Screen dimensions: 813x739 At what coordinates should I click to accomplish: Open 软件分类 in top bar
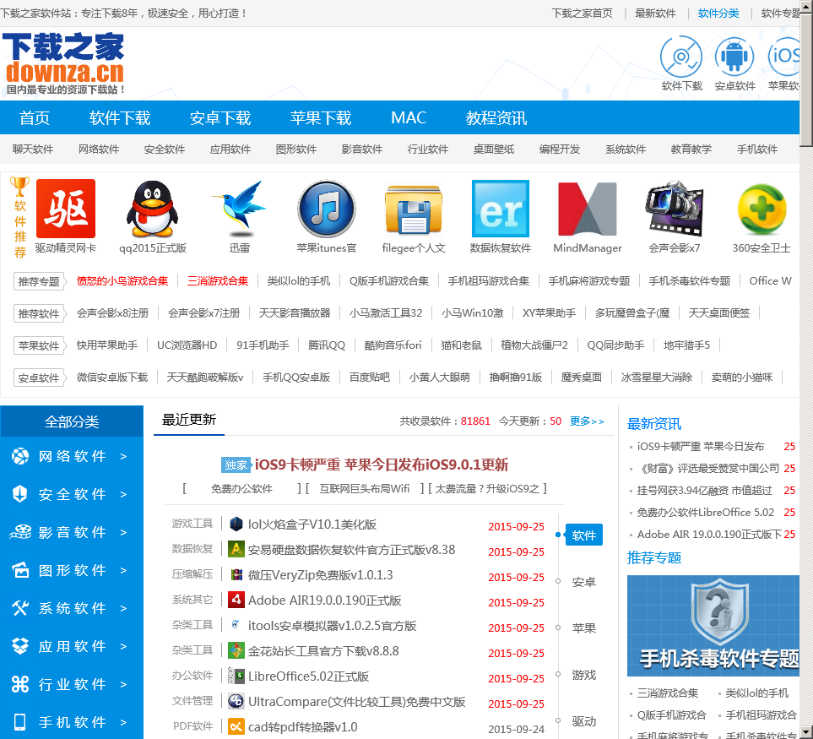(x=718, y=13)
